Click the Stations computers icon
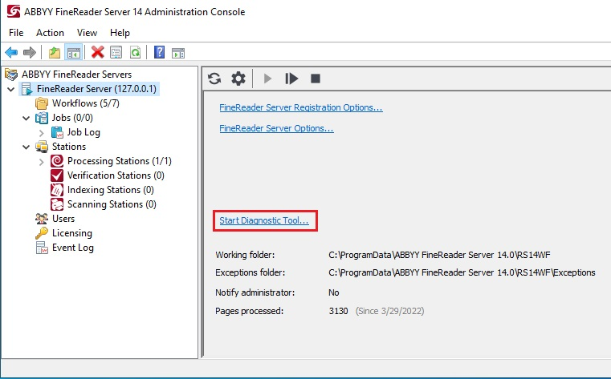The image size is (611, 379). pos(42,147)
